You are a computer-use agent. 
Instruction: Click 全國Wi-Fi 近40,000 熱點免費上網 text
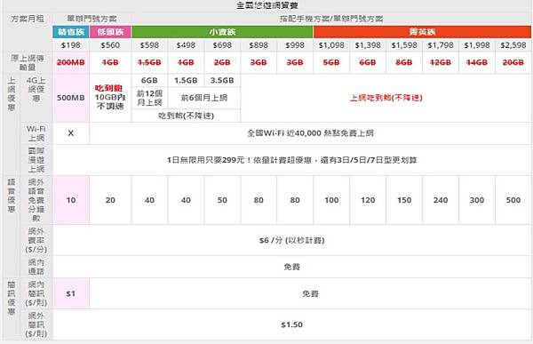click(x=310, y=133)
